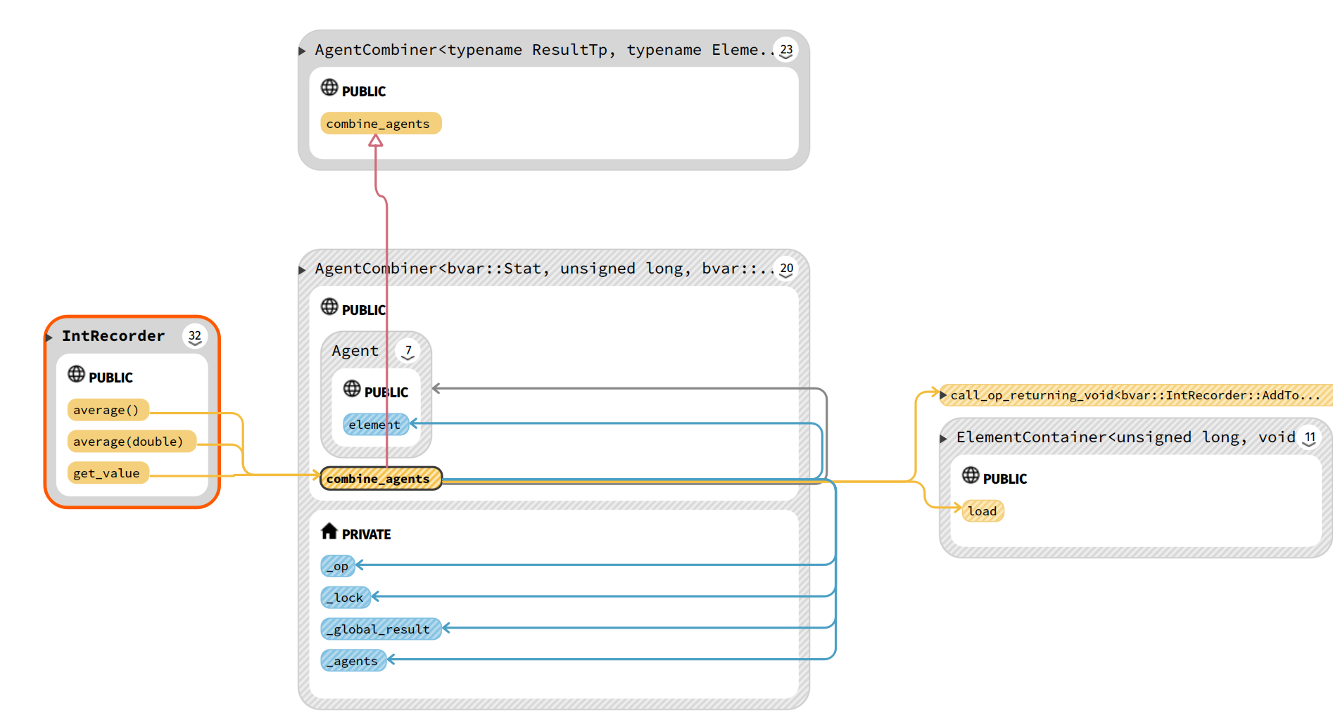Click the 7 count badge on Agent
Screen dimensions: 1333x720
(408, 351)
